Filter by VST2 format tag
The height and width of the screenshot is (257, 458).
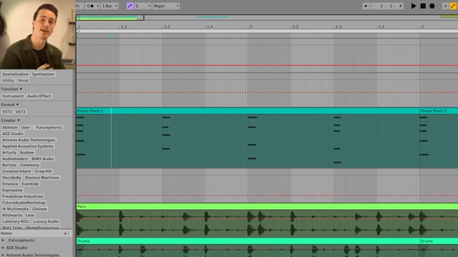click(7, 112)
